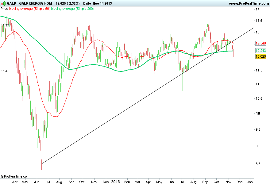Viewport: 270px width, 184px height.
Task: Click the 13 price axis label
Action: [258, 32]
